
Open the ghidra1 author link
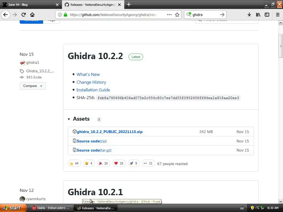[33, 63]
